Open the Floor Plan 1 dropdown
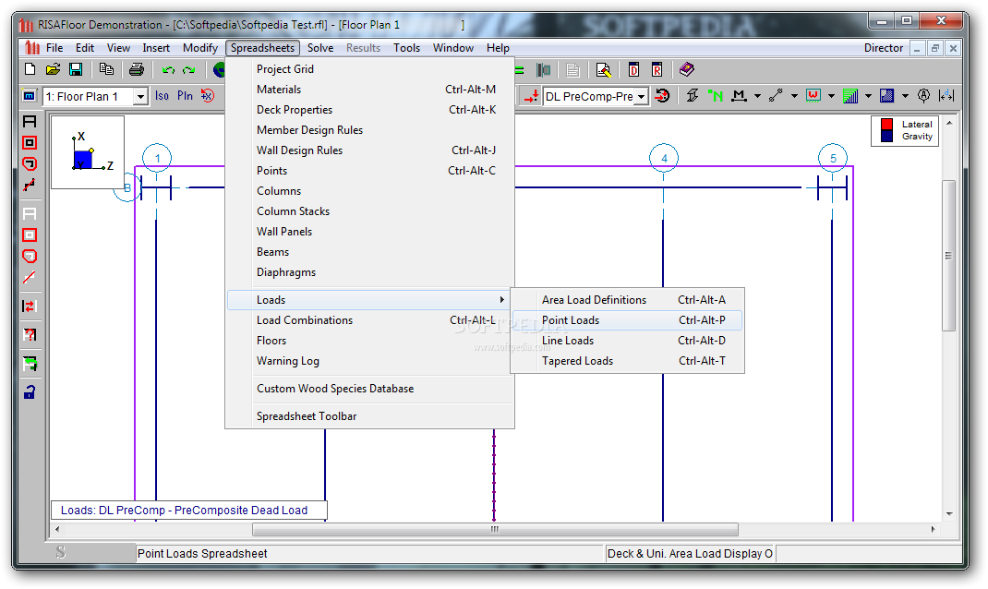Image resolution: width=988 pixels, height=589 pixels. [140, 96]
